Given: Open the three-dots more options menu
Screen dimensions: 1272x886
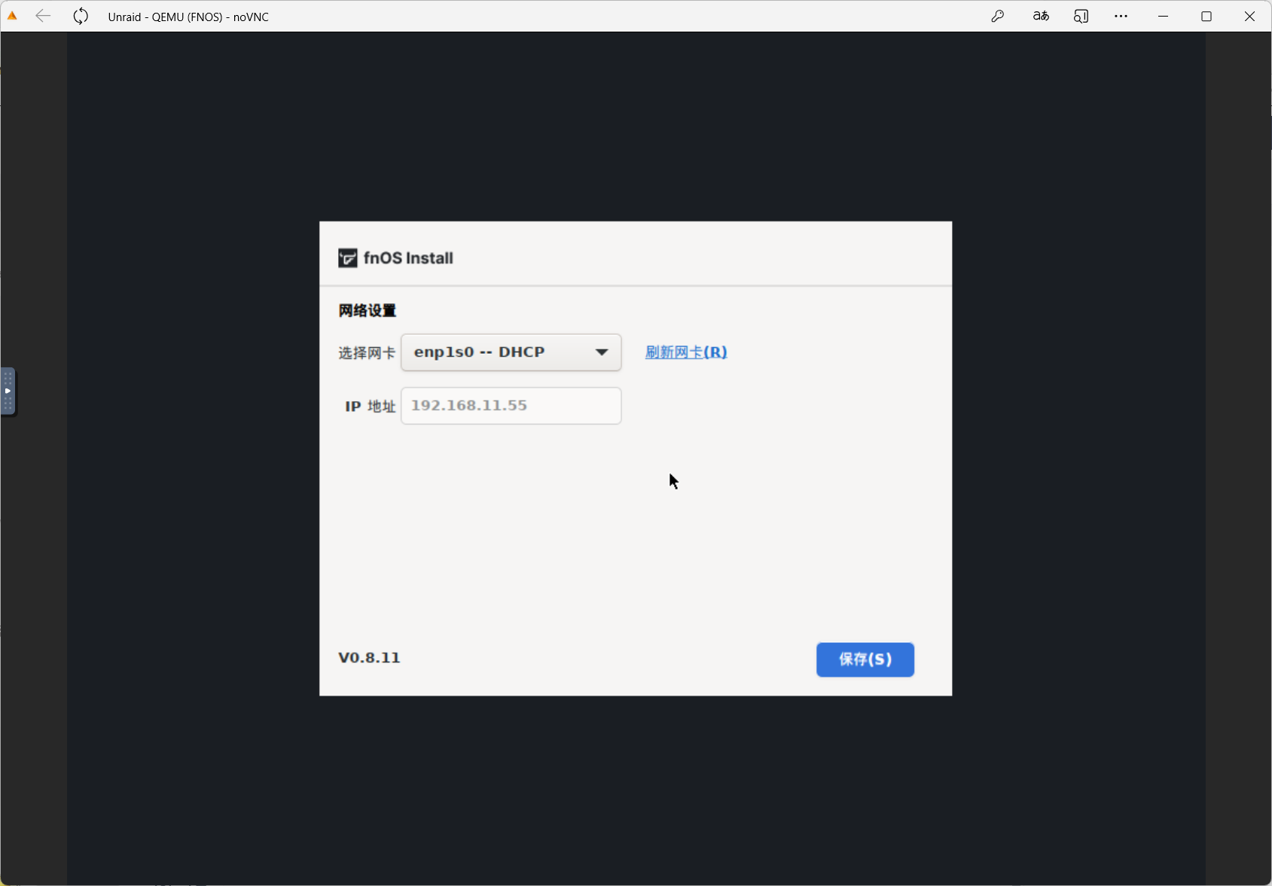Looking at the screenshot, I should [x=1121, y=16].
